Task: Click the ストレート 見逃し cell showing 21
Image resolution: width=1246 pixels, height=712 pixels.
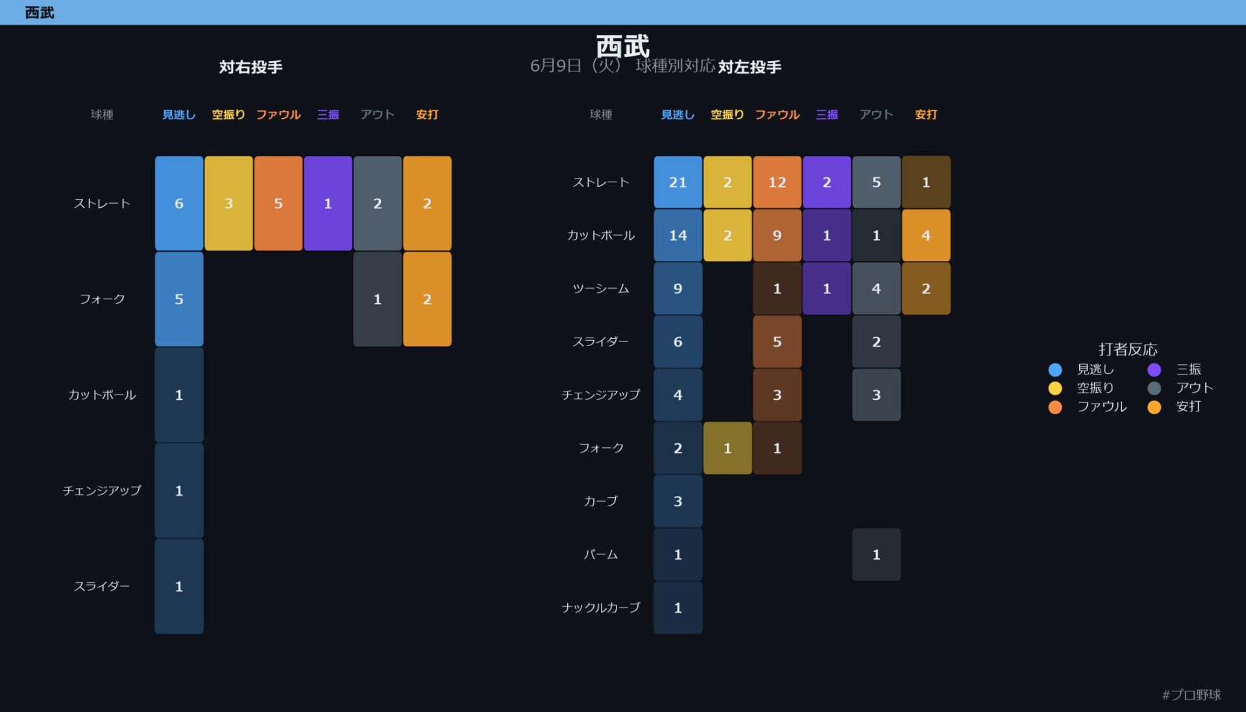Action: point(678,182)
